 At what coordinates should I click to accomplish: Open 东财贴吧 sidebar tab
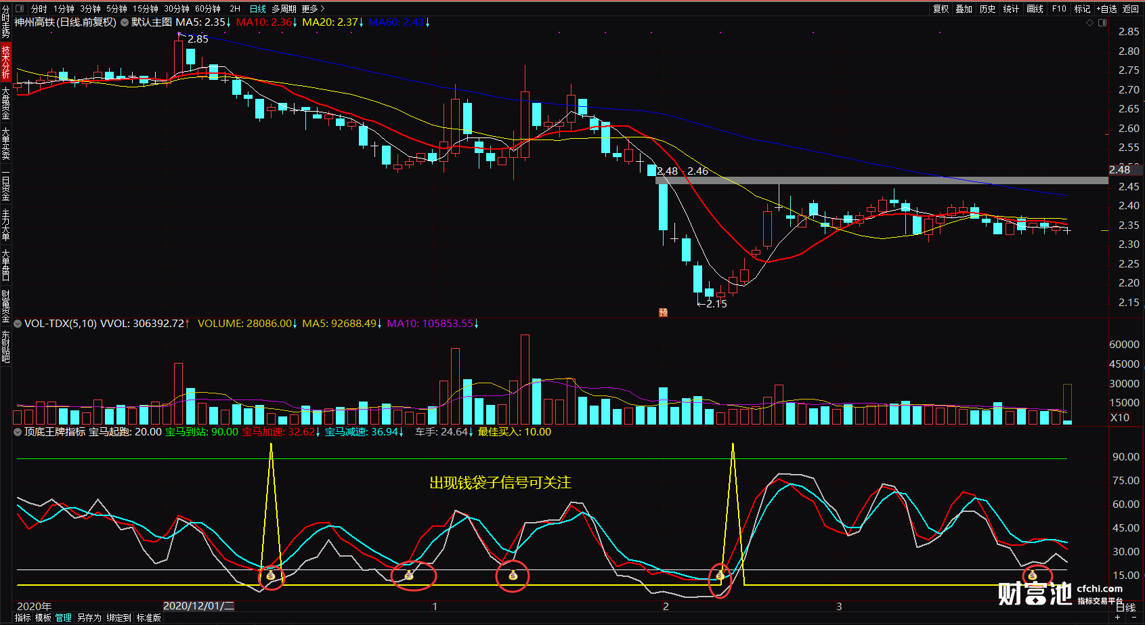pyautogui.click(x=5, y=347)
